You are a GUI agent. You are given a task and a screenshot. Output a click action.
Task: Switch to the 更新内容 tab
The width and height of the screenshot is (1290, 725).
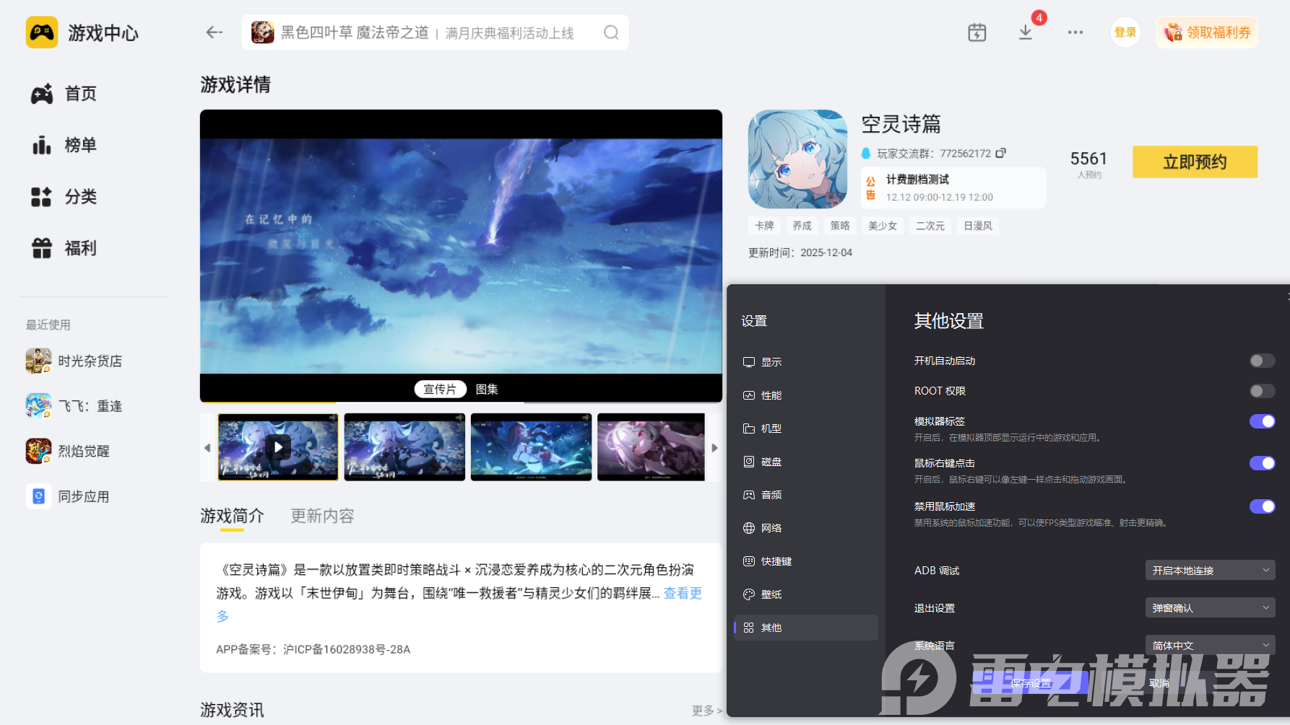pyautogui.click(x=321, y=515)
